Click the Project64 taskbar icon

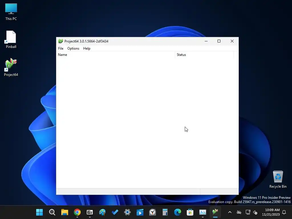click(x=215, y=212)
